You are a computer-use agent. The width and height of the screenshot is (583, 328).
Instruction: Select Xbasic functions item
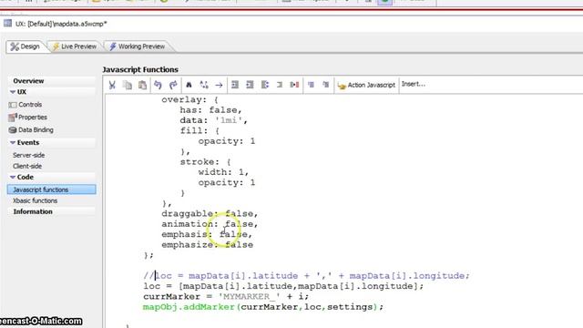(x=35, y=200)
